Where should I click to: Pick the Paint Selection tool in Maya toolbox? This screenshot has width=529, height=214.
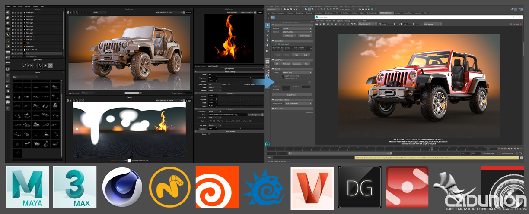[268, 35]
